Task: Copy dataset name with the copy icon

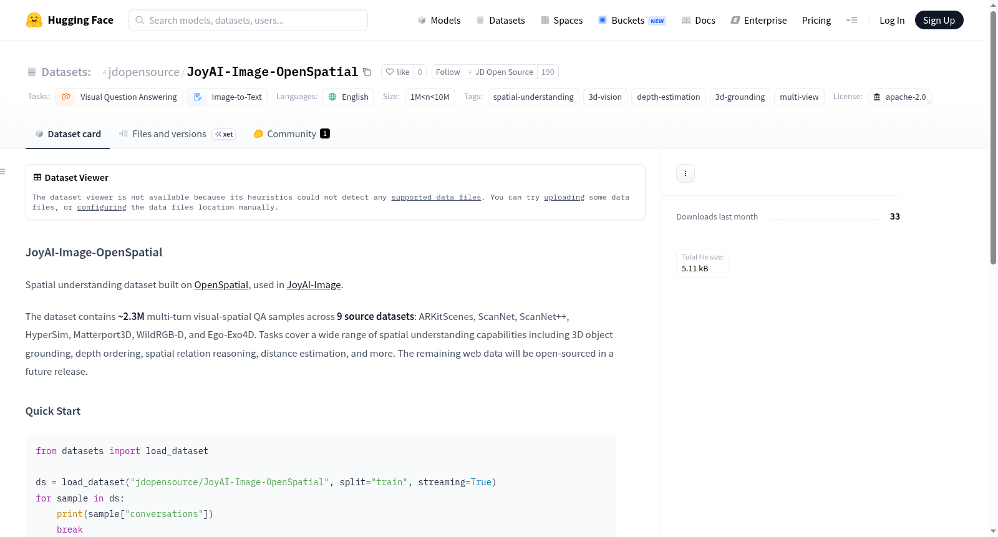Action: pos(367,72)
